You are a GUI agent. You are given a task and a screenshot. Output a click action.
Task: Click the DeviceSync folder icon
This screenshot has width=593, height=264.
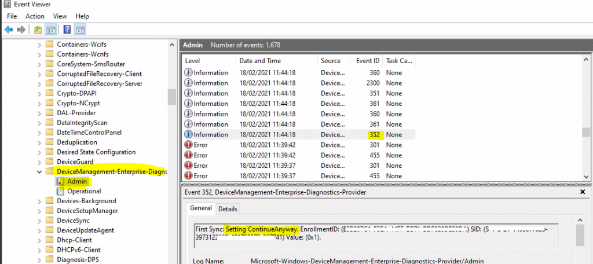[50, 220]
